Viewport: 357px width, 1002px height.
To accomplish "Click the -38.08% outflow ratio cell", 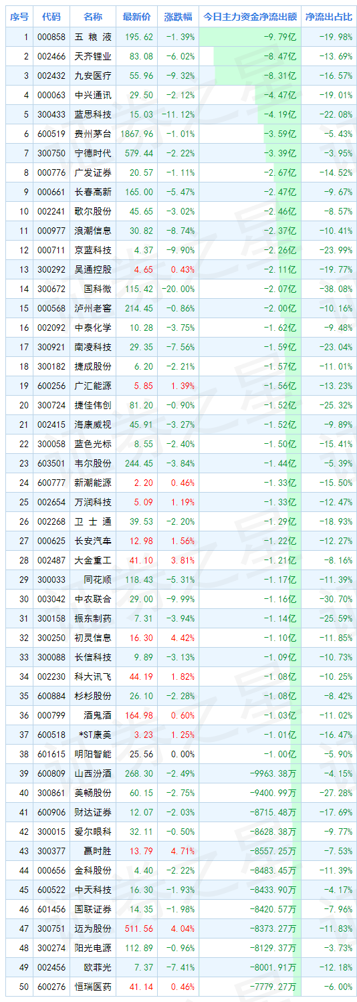I will point(336,288).
